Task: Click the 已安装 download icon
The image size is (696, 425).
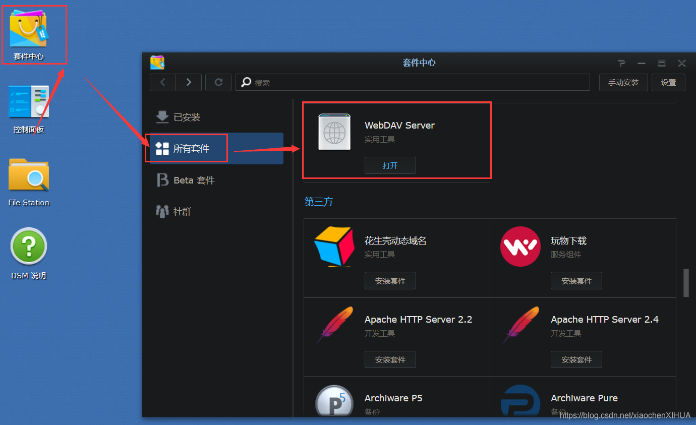Action: tap(162, 117)
